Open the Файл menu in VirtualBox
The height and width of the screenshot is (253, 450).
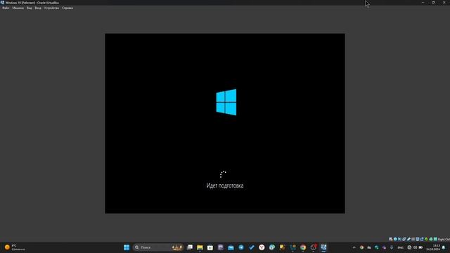click(x=6, y=8)
